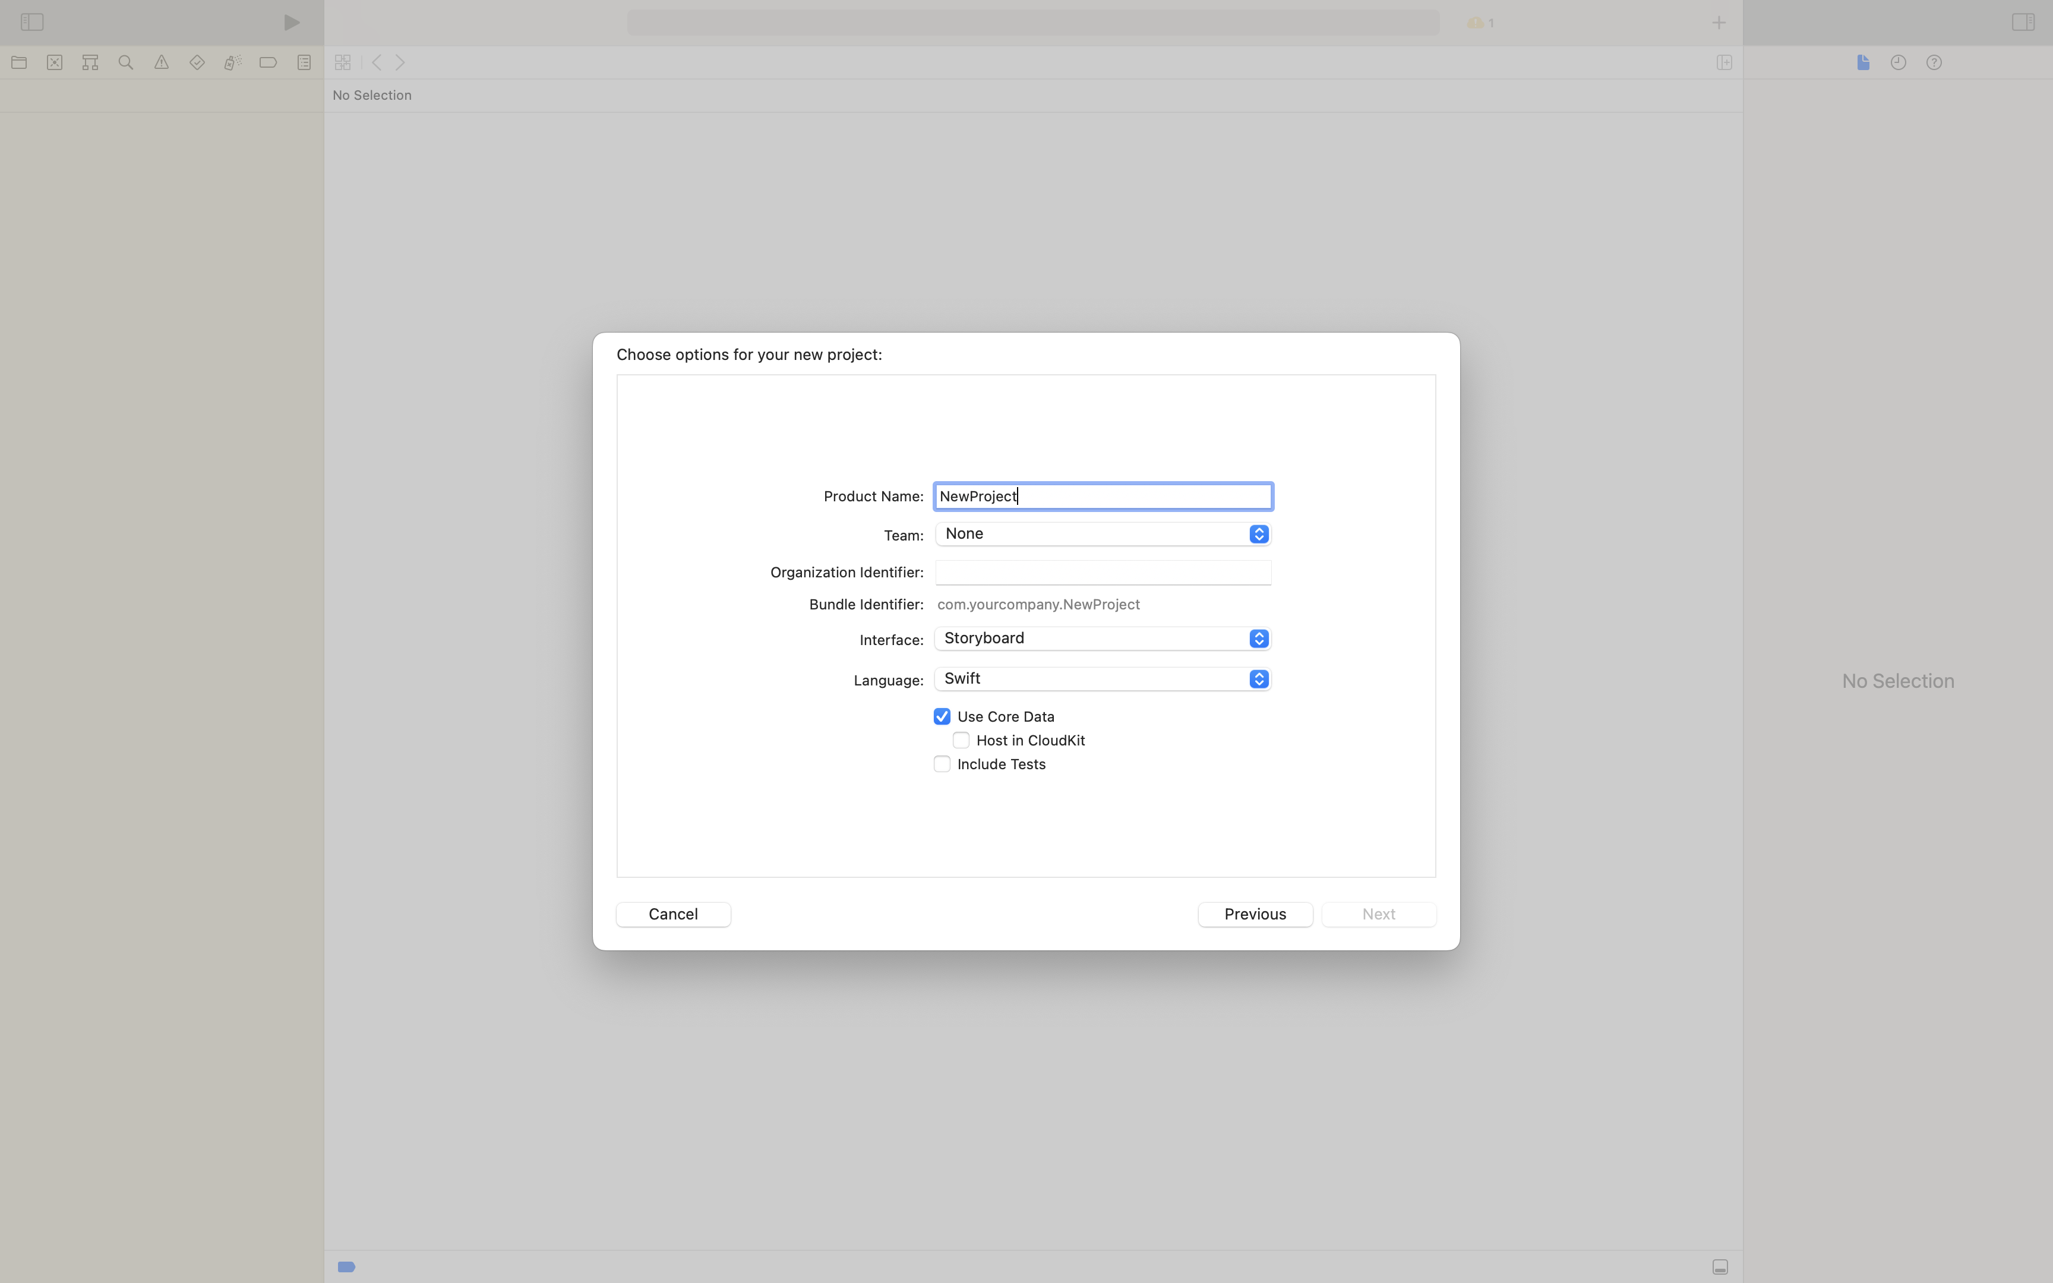Image resolution: width=2053 pixels, height=1283 pixels.
Task: Click the Organization Identifier text field
Action: click(1103, 573)
